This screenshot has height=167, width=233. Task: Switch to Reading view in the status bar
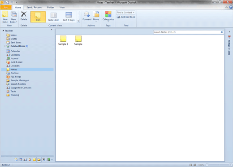click(x=195, y=165)
